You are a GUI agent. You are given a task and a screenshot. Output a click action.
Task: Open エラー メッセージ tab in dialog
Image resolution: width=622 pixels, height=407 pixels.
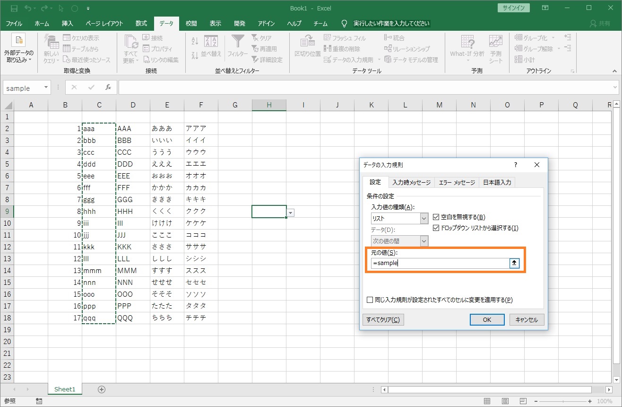point(457,182)
